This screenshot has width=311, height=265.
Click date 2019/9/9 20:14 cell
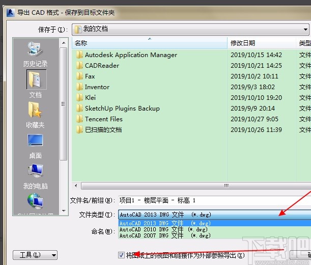(x=252, y=109)
